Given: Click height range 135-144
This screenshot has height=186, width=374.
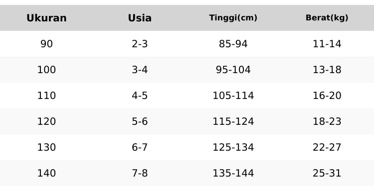Looking at the screenshot, I should tap(233, 173).
